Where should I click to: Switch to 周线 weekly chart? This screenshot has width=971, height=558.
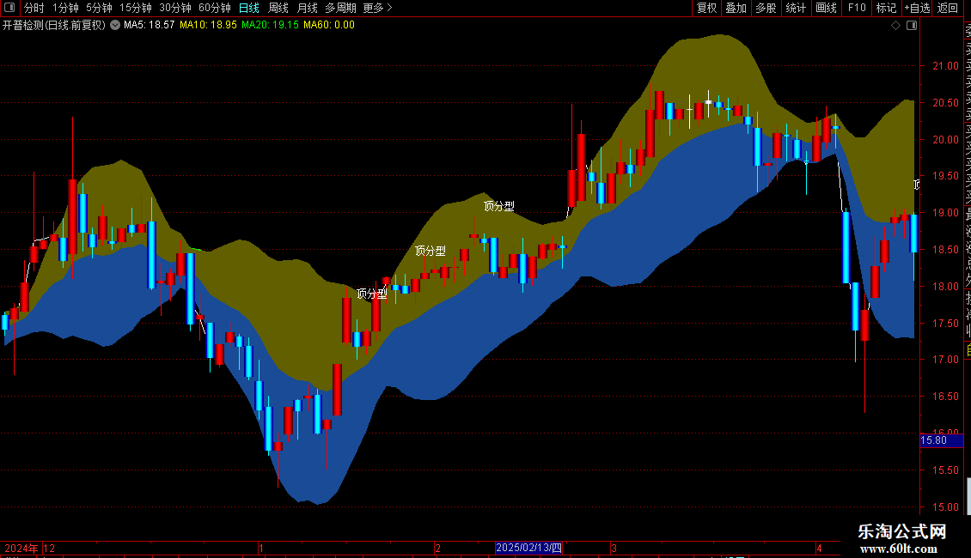point(278,8)
